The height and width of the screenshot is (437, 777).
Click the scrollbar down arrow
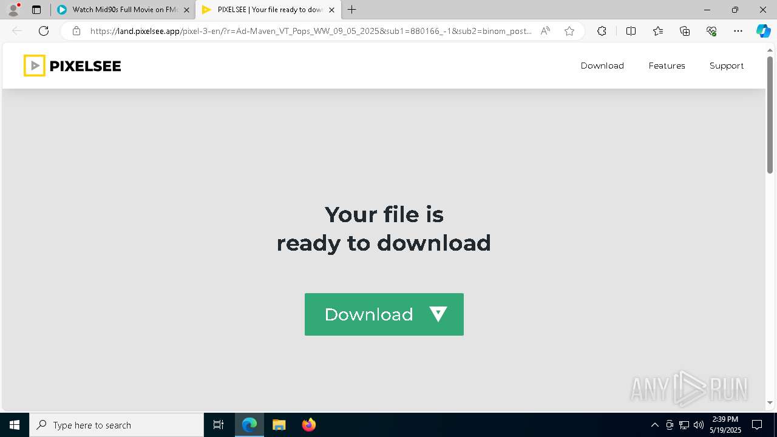[770, 402]
